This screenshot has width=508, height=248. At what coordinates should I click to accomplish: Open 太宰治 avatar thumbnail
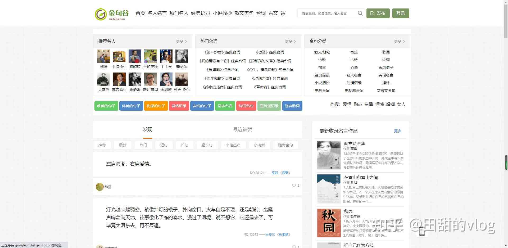[104, 79]
